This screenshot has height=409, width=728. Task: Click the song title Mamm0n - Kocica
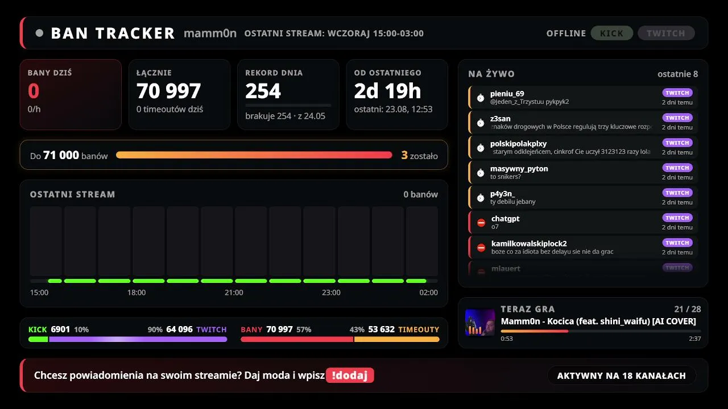point(598,321)
